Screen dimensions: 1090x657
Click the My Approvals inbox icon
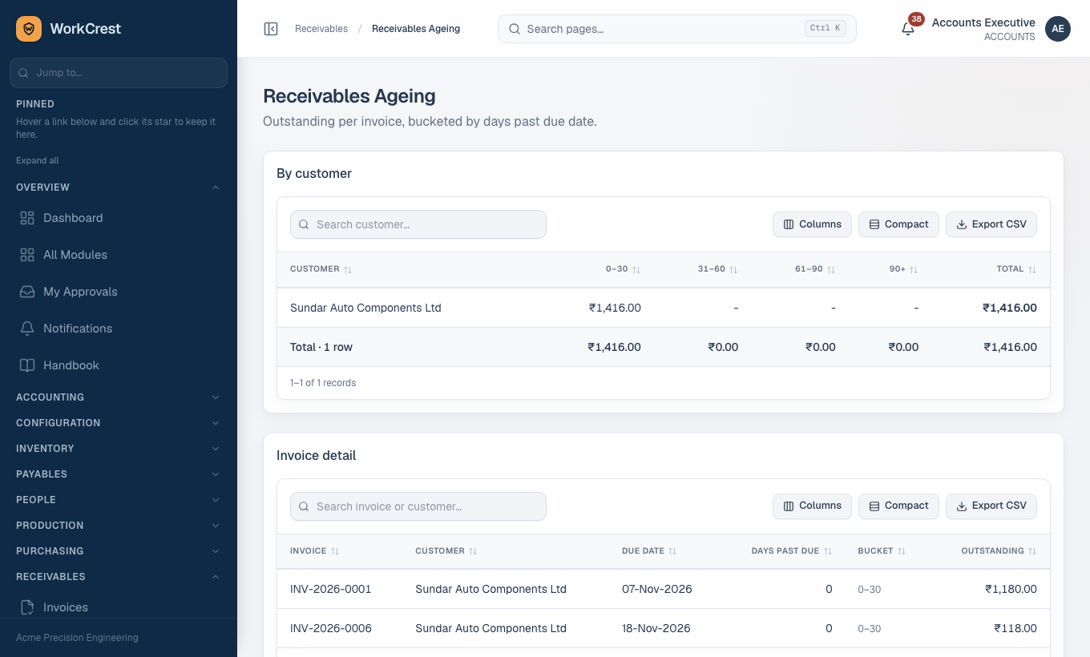point(27,292)
